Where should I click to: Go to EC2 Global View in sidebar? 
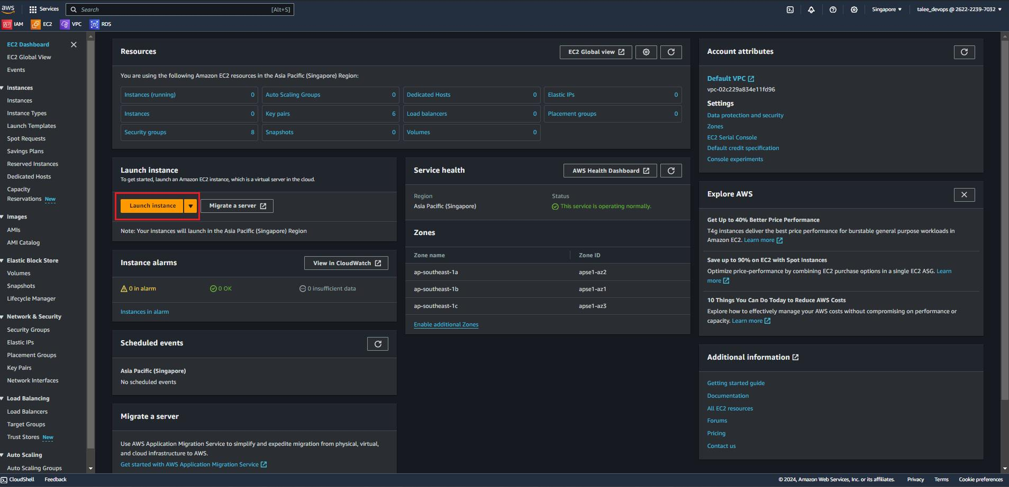(x=29, y=58)
